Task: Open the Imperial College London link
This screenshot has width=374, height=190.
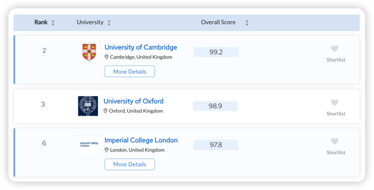Action: [x=141, y=140]
